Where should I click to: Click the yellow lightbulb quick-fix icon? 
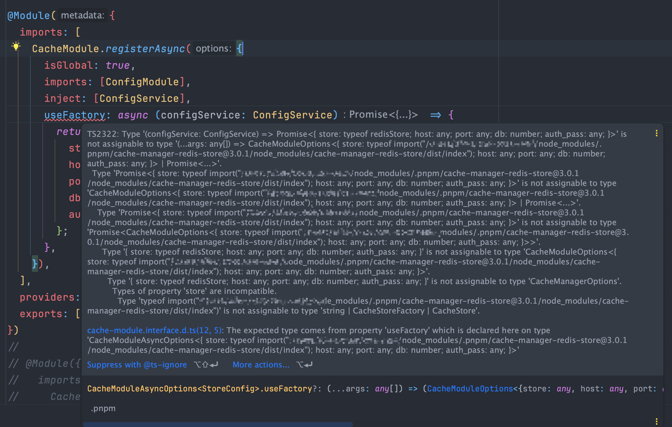coord(16,46)
